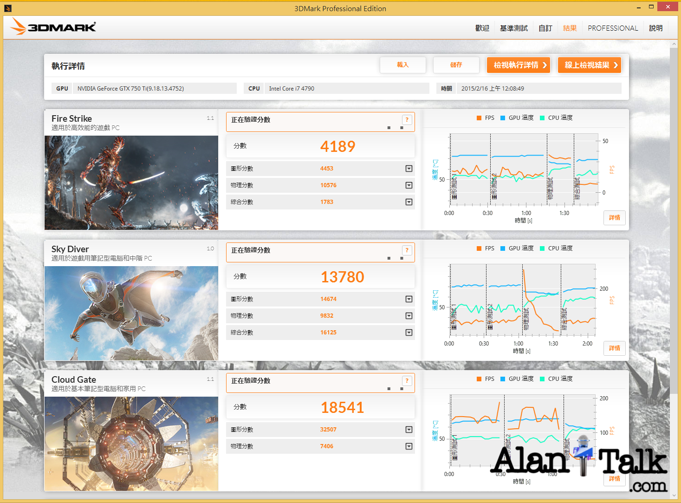Click the Cloud Gate graphics score 32507

(x=328, y=430)
